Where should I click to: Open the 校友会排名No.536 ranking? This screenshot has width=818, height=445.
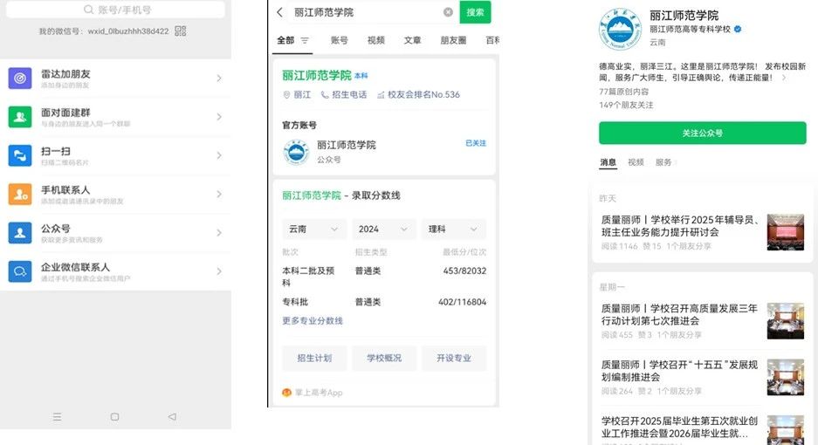[x=418, y=94]
